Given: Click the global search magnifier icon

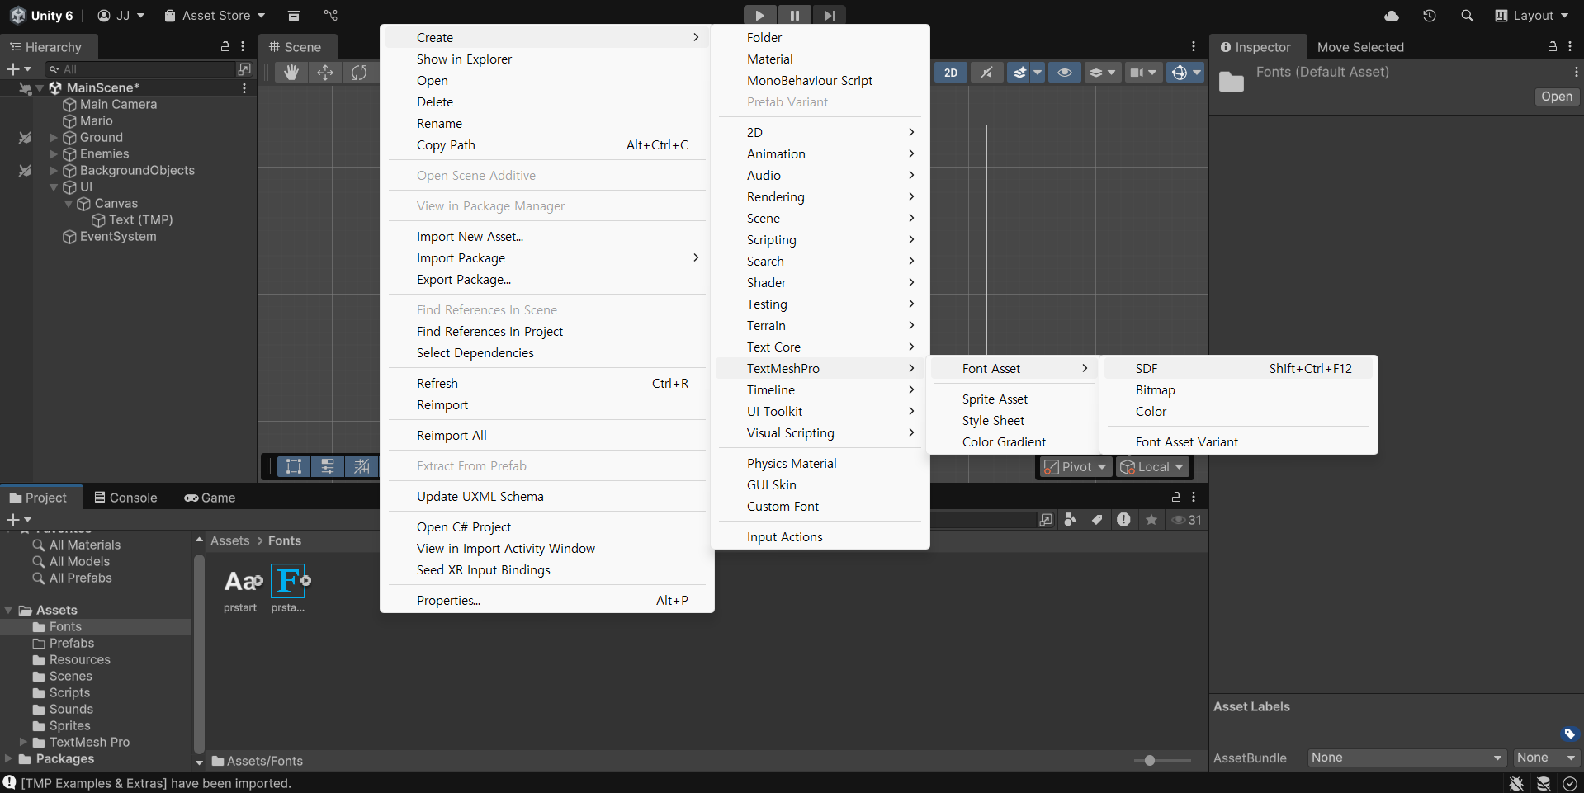Looking at the screenshot, I should pyautogui.click(x=1467, y=16).
